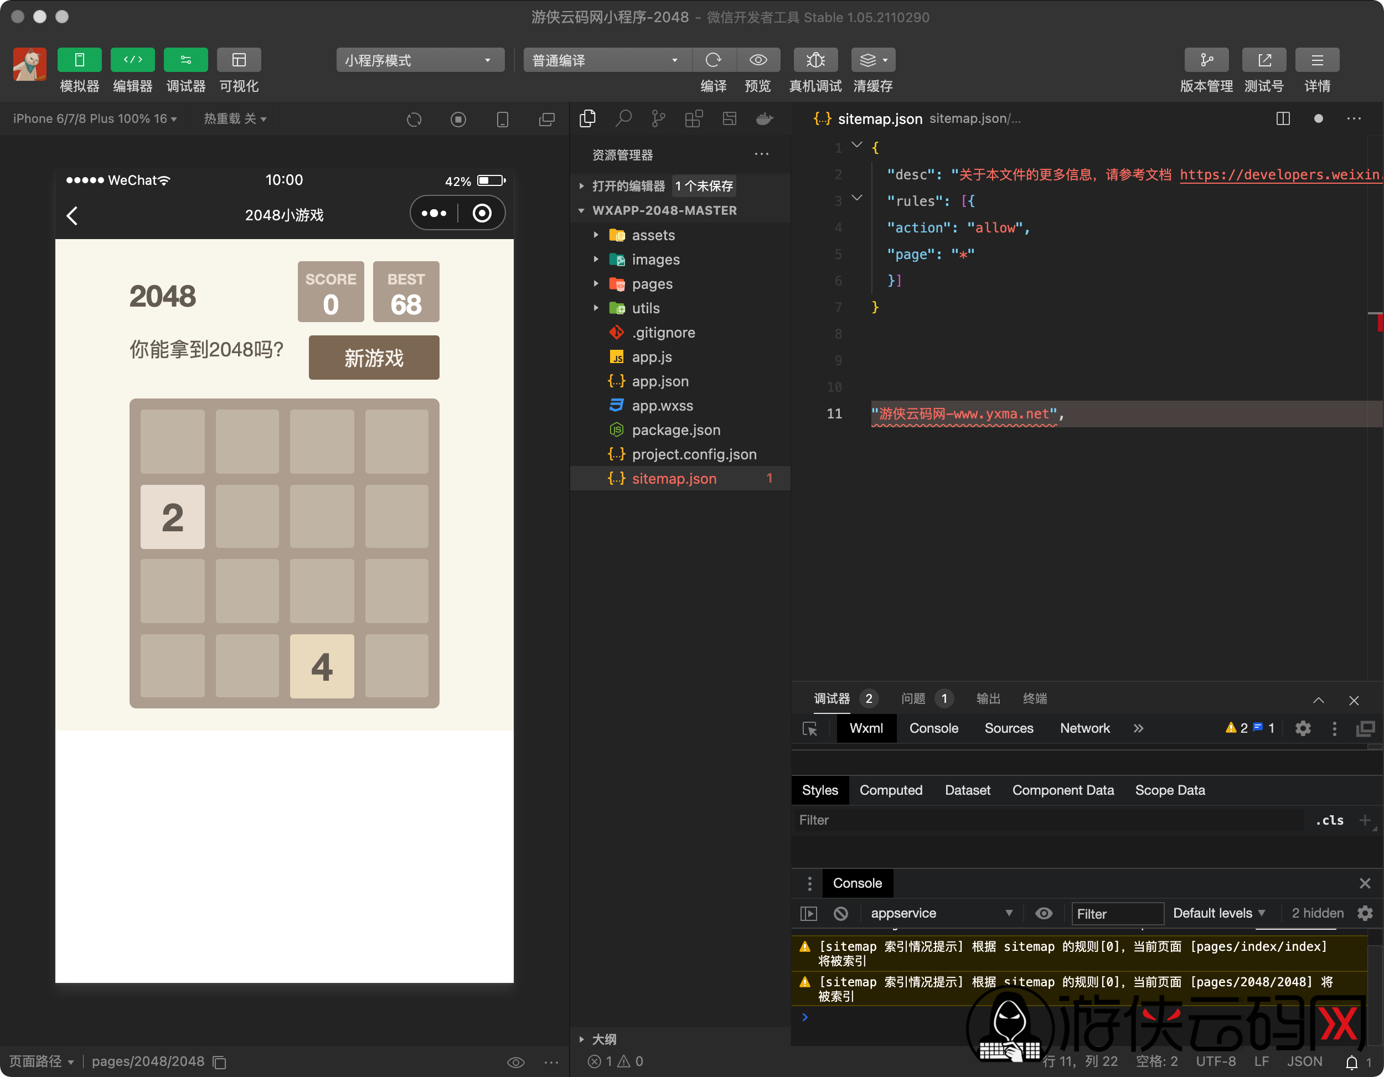Click the Styles Filter input
Image resolution: width=1384 pixels, height=1077 pixels.
point(1049,820)
